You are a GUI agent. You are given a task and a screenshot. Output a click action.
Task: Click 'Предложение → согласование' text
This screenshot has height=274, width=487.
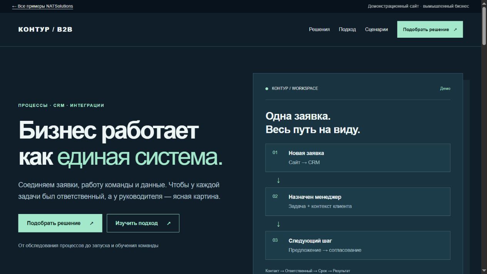[325, 250]
